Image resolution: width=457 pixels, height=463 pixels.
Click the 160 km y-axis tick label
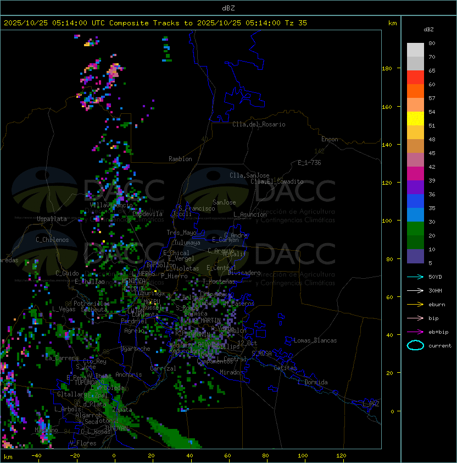click(x=387, y=107)
